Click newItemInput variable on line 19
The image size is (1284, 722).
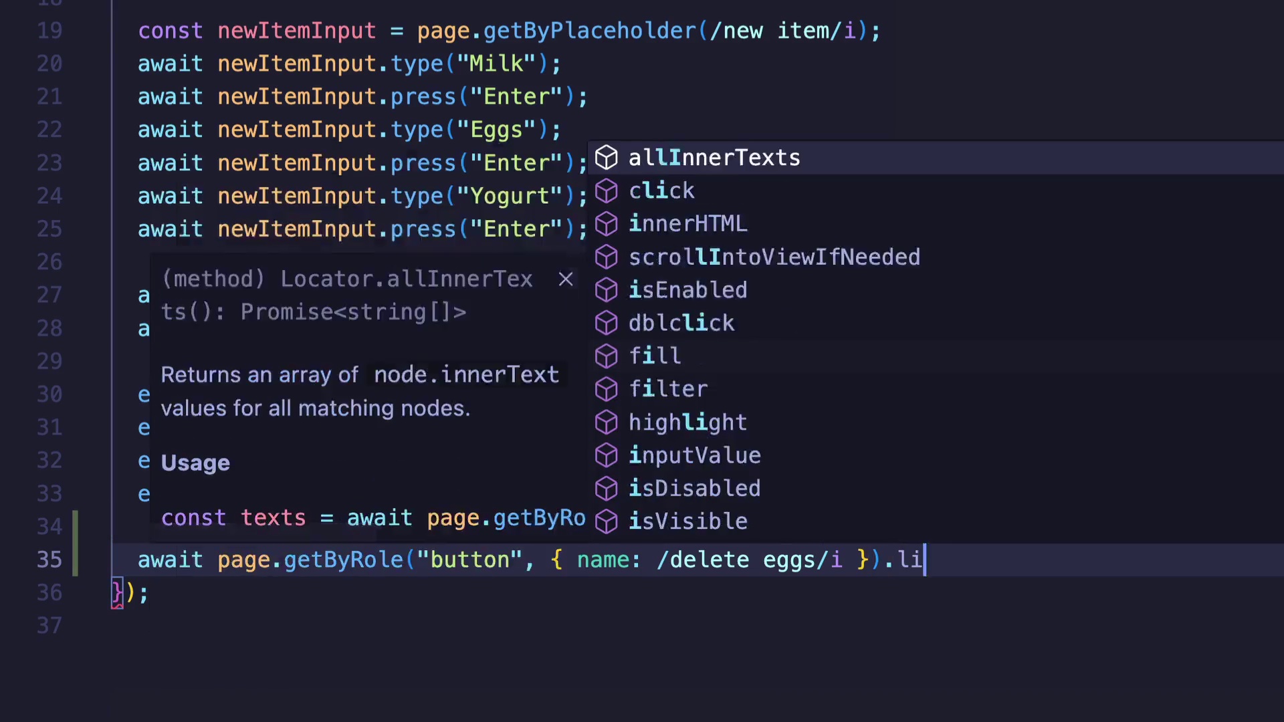pyautogui.click(x=297, y=31)
